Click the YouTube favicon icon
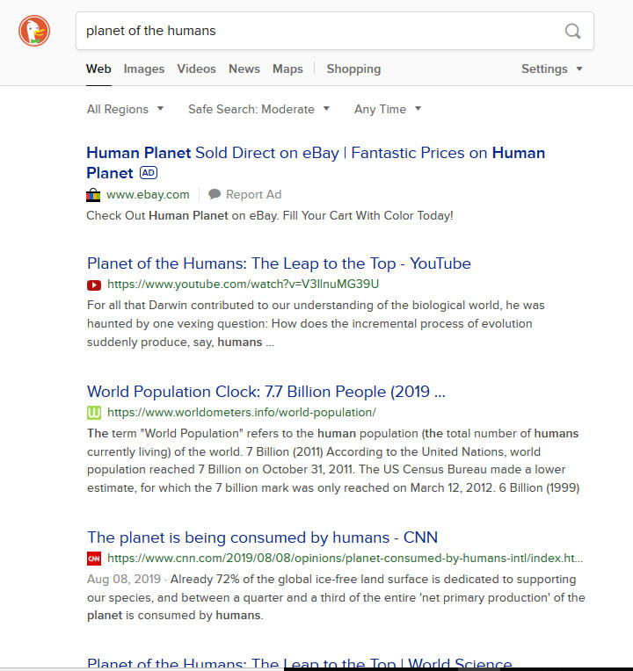Screen dimensions: 633x671 pos(94,285)
